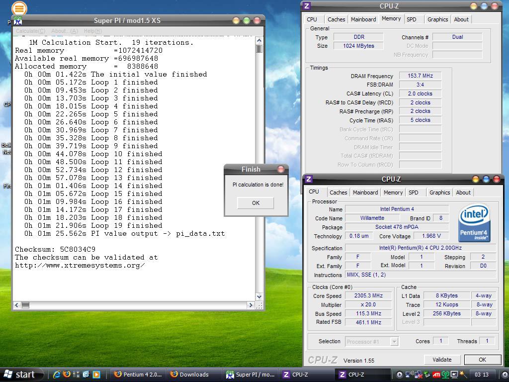Click OK in the Finish dialog
The height and width of the screenshot is (382, 509).
click(255, 203)
